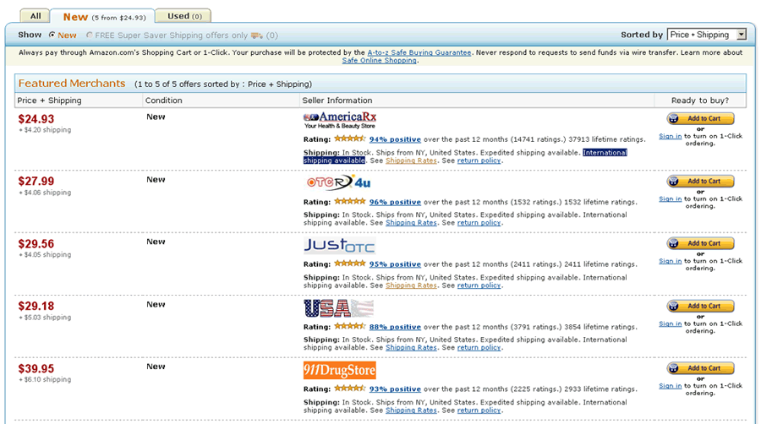Viewport: 761px width, 424px height.
Task: Open return policy link for JustOTC
Action: (x=479, y=285)
